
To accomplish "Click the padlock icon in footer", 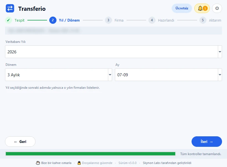I will click(79, 163).
